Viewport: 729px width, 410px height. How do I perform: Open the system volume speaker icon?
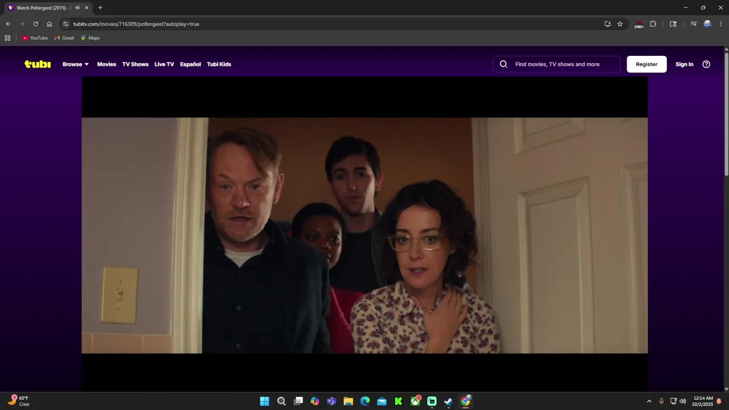coord(683,401)
